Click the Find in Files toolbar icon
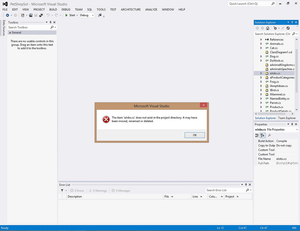Image resolution: width=300 pixels, height=231 pixels. (100, 15)
